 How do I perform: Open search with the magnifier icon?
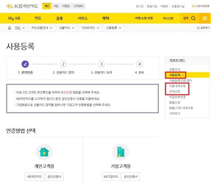[193, 18]
